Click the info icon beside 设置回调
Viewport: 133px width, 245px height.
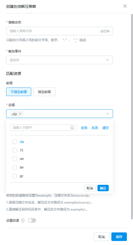(23, 220)
